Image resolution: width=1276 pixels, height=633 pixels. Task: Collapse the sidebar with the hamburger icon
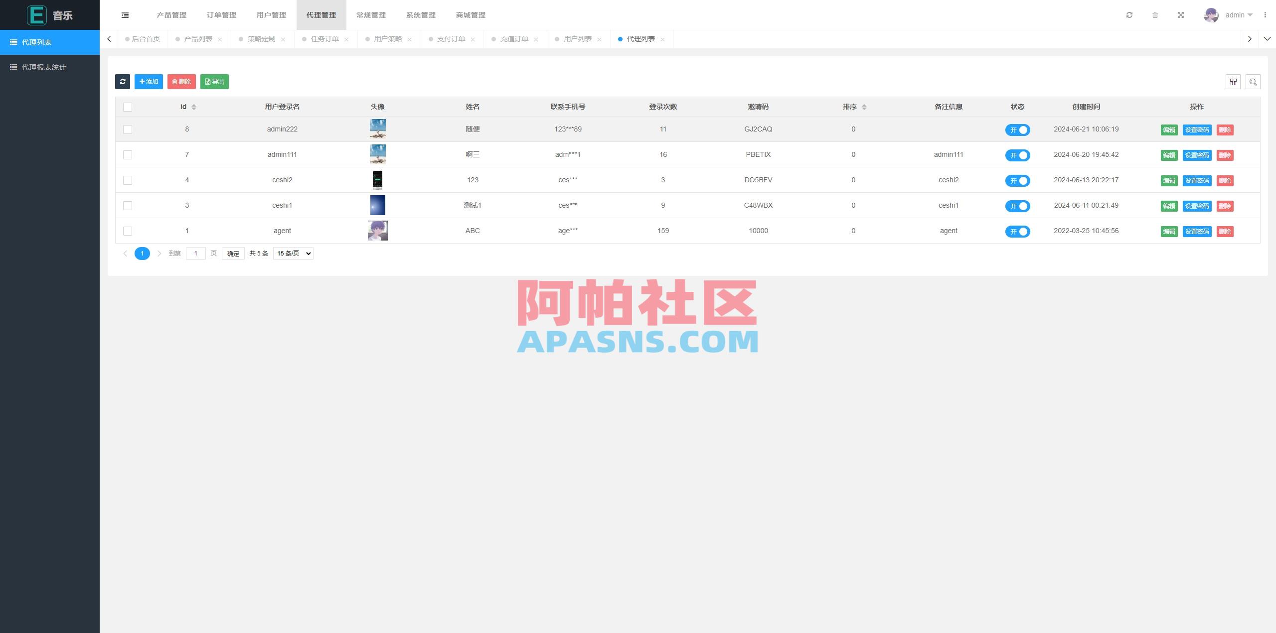coord(125,15)
